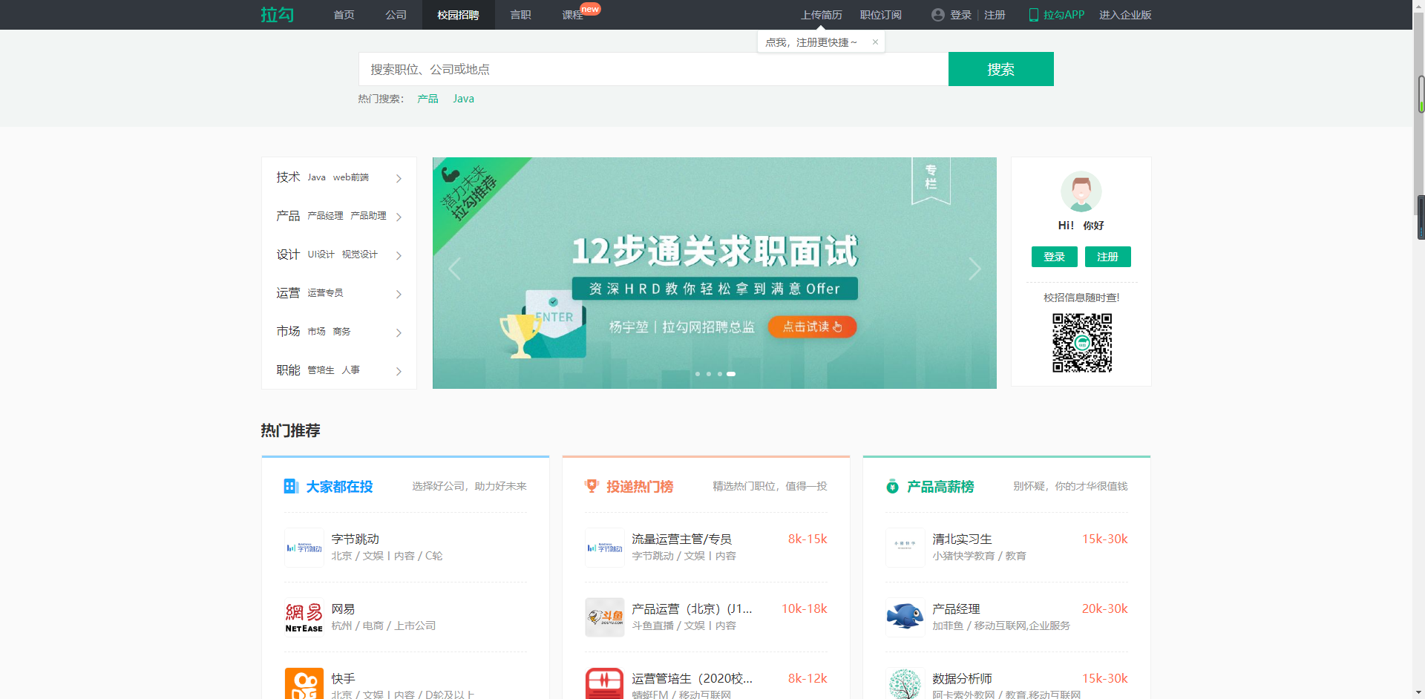
Task: Show the next banner slide arrow
Action: tap(974, 269)
